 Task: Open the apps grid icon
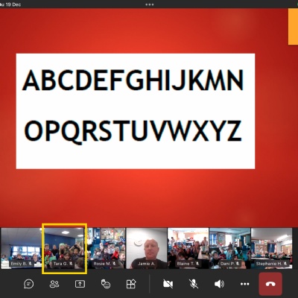tap(131, 284)
